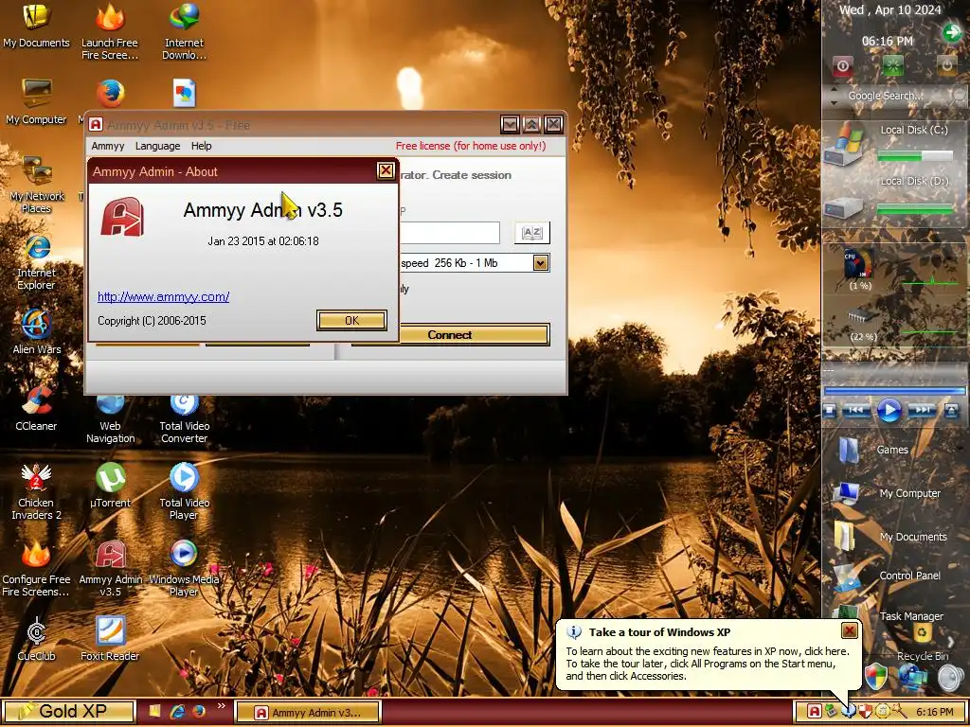Click the sidebar player eject button
Image resolution: width=970 pixels, height=727 pixels.
tap(951, 410)
